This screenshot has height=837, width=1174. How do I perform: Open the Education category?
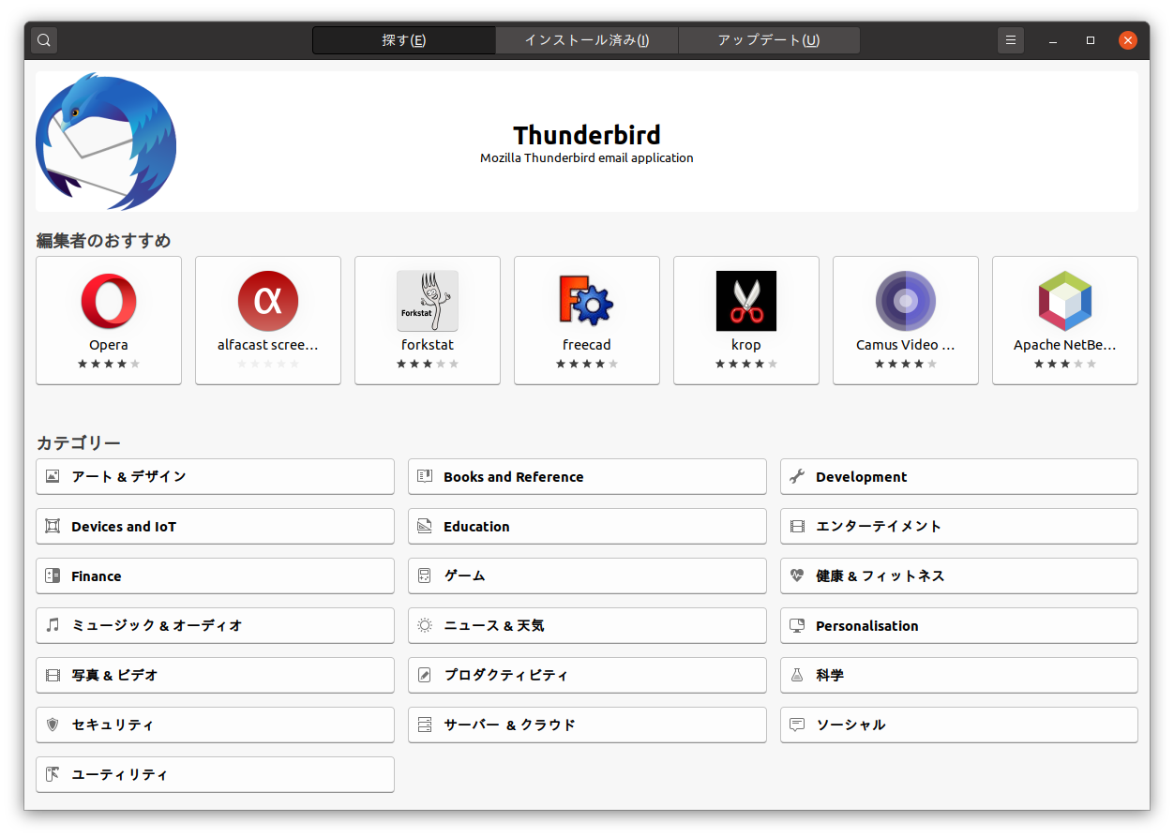click(x=587, y=526)
